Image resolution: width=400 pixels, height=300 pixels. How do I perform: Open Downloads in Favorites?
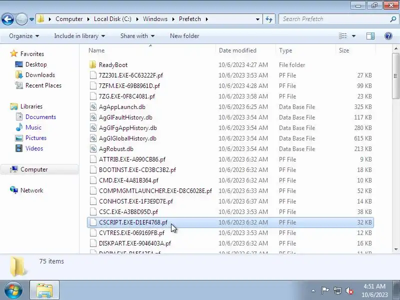pos(40,75)
